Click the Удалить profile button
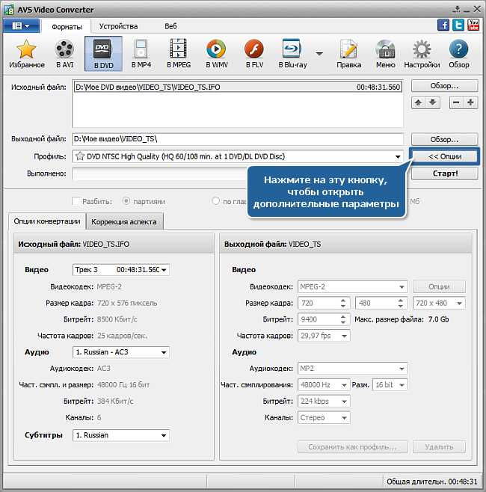Viewport: 486px width, 492px height. 439,447
